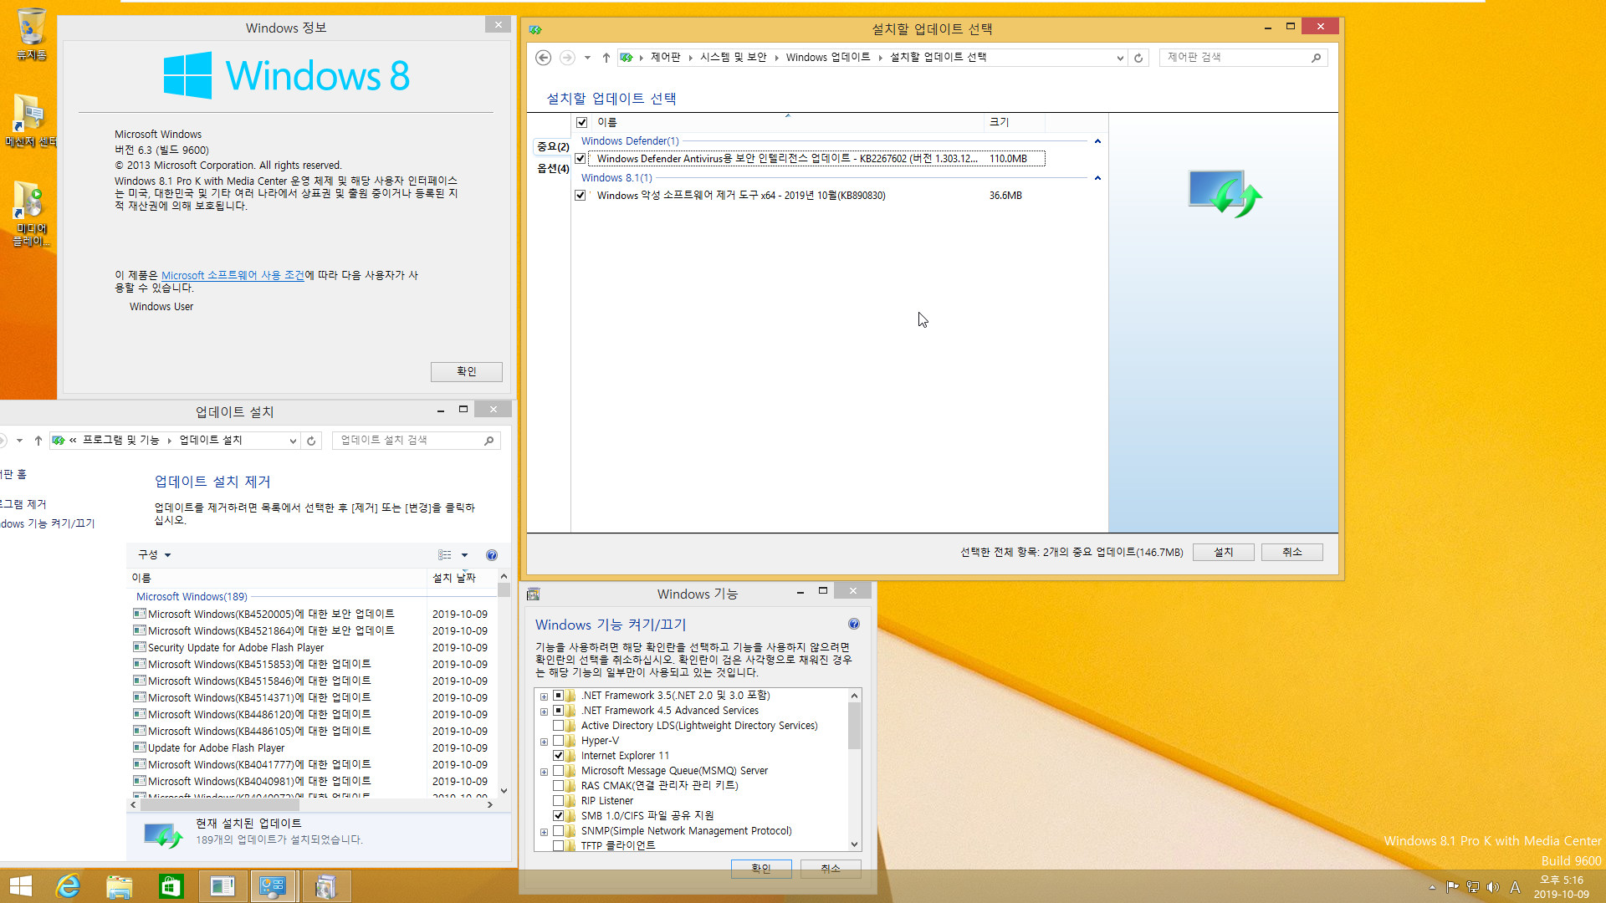Image resolution: width=1606 pixels, height=903 pixels.
Task: Click 설치 button to install selected updates
Action: tap(1224, 552)
